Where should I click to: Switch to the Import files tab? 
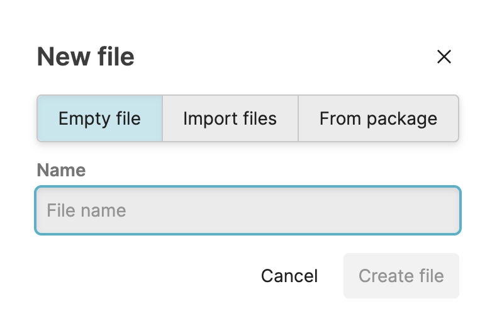(x=230, y=118)
